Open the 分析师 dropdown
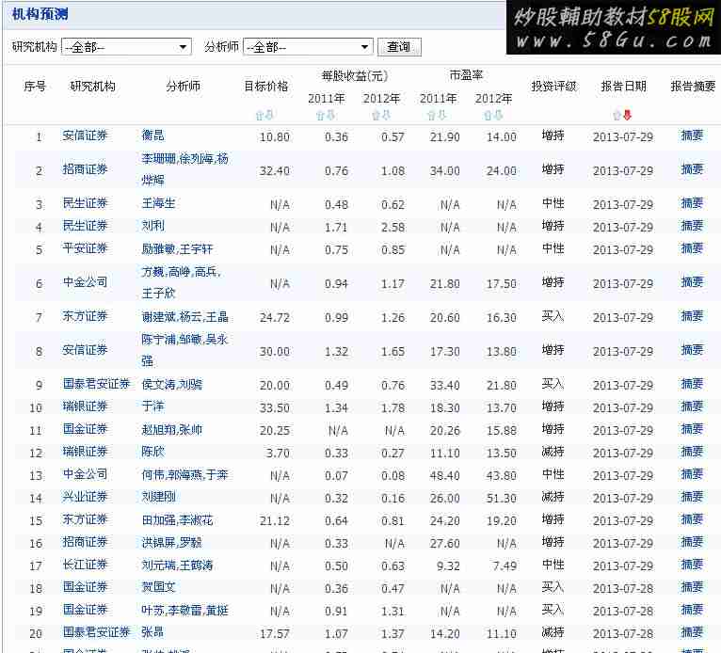Image resolution: width=721 pixels, height=653 pixels. (308, 47)
